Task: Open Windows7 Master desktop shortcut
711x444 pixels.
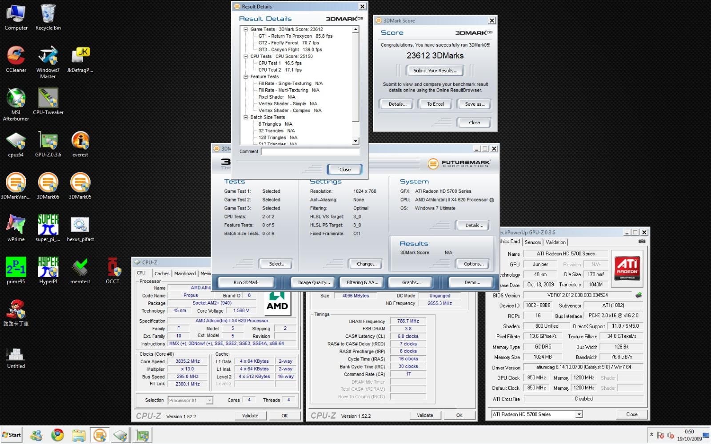Action: (x=48, y=62)
